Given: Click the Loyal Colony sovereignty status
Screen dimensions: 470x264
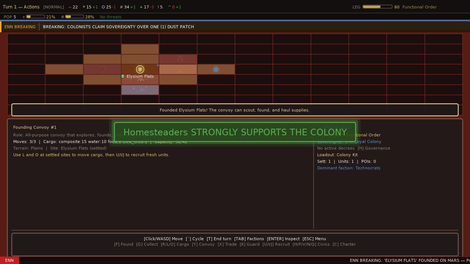Looking at the screenshot, I should click(368, 142).
